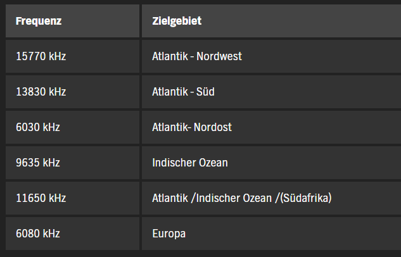
Task: Click the number 15770 in the first row
Action: (30, 56)
